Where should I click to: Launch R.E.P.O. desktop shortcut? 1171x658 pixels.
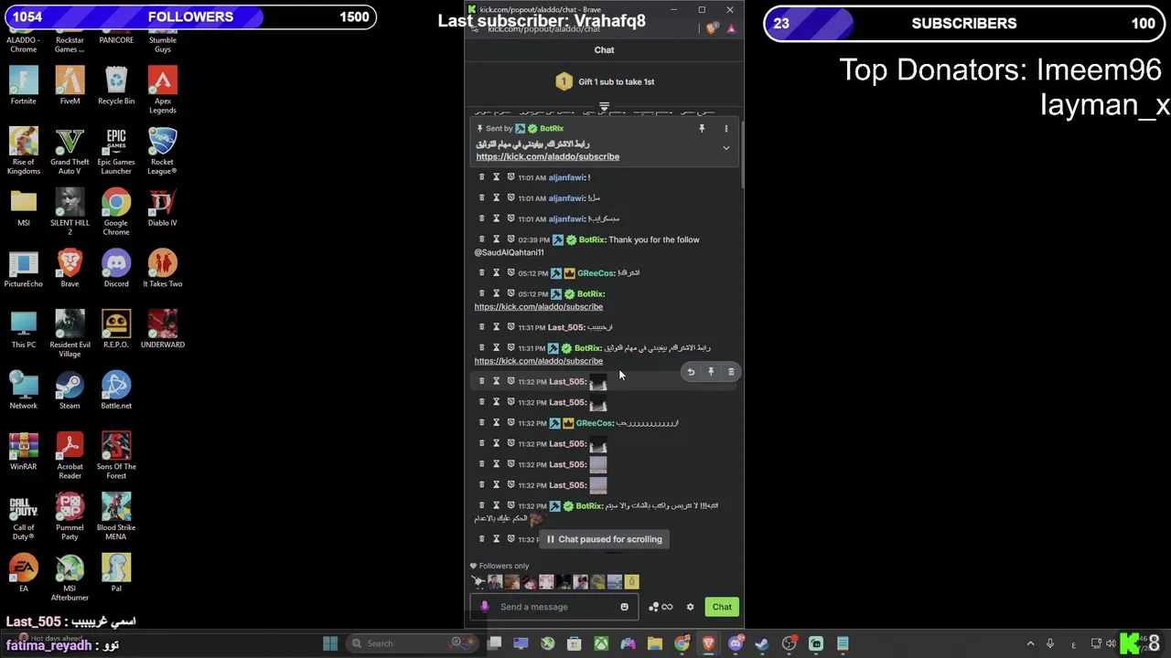coord(116,329)
